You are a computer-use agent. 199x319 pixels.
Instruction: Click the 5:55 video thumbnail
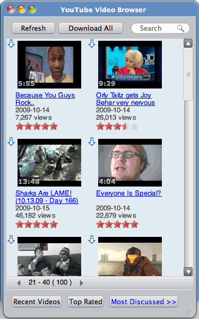tap(49, 65)
